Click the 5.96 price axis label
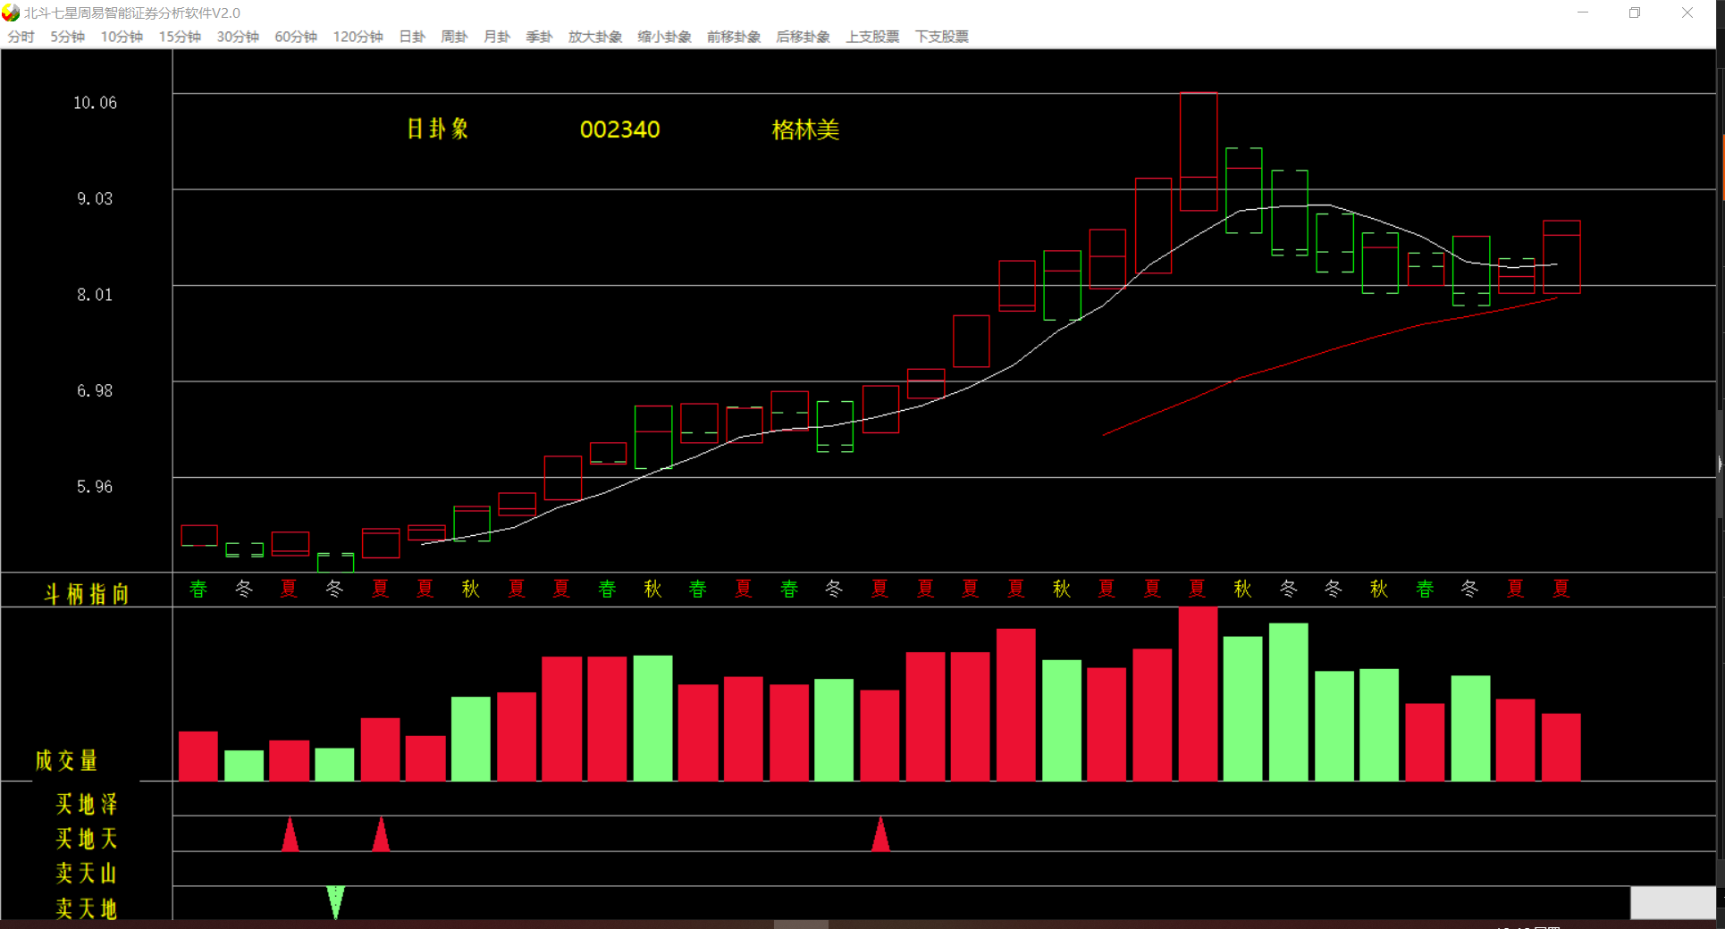This screenshot has height=929, width=1725. 95,487
